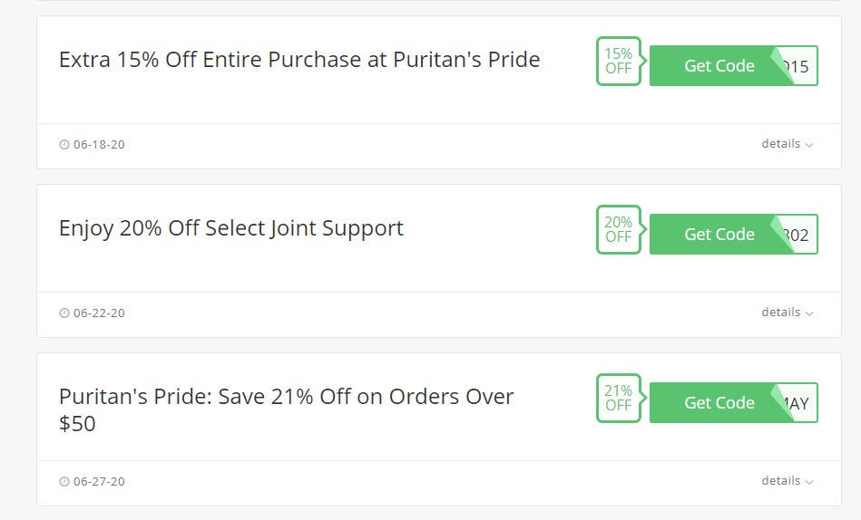Click the 06-27-20 expiry date text
The height and width of the screenshot is (520, 861).
99,481
